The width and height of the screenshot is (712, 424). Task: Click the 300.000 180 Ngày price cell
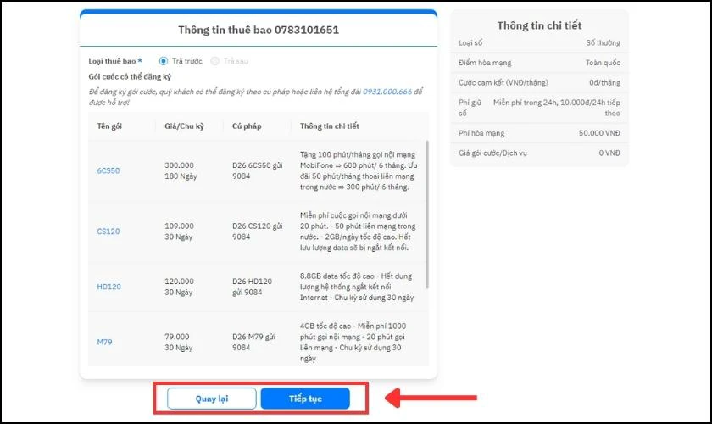[181, 170]
